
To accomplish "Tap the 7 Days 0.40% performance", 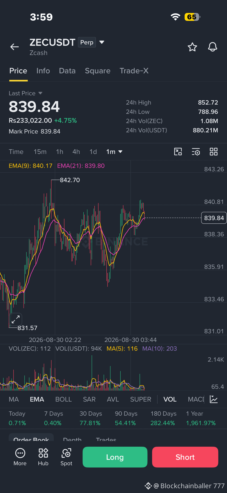I will click(x=53, y=418).
